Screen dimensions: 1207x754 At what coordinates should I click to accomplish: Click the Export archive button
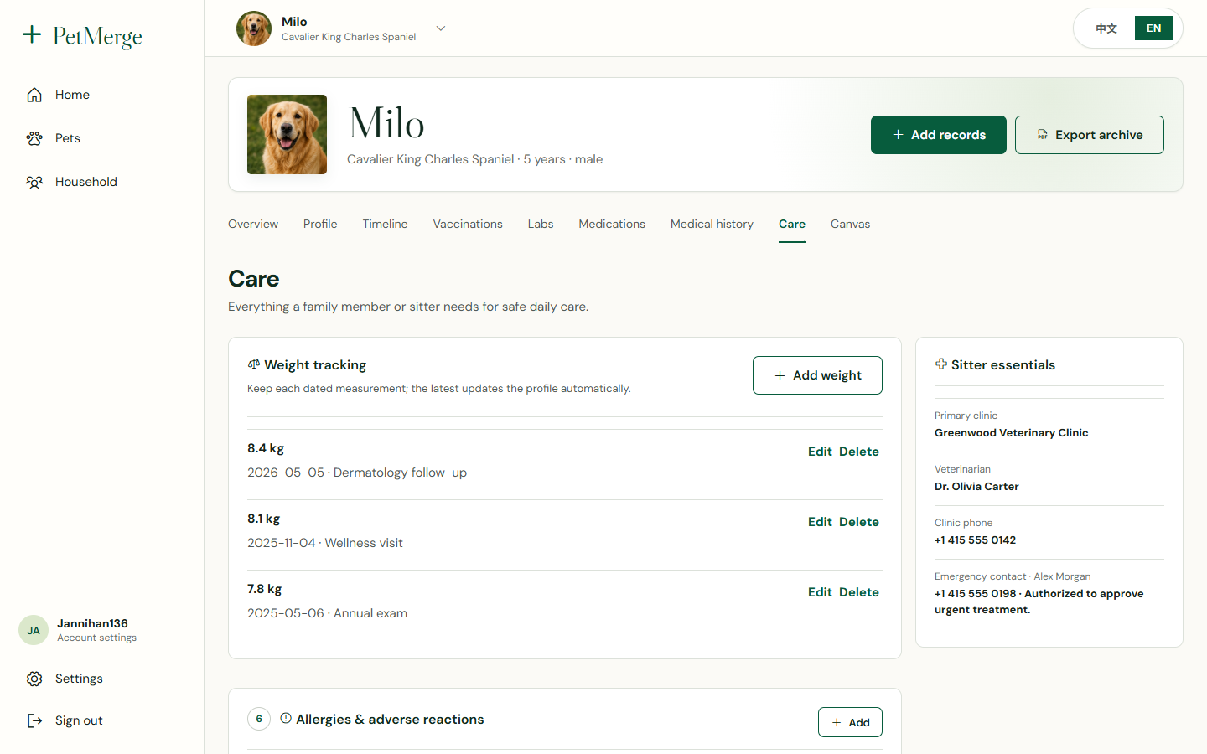pos(1089,135)
